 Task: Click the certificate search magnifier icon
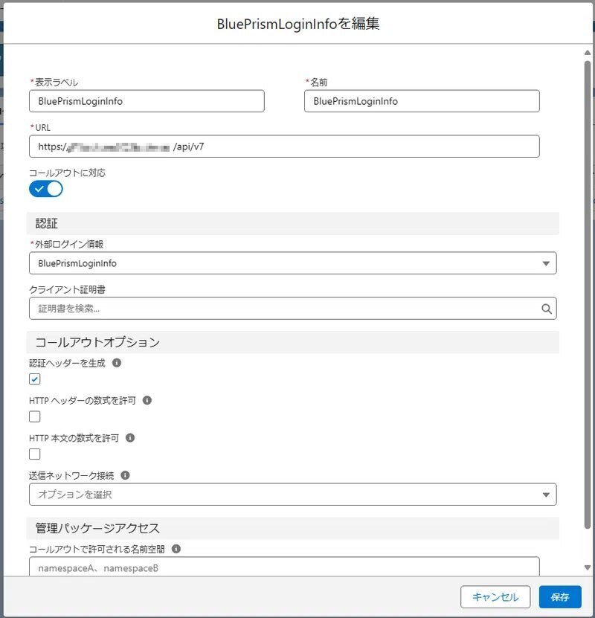pos(546,309)
